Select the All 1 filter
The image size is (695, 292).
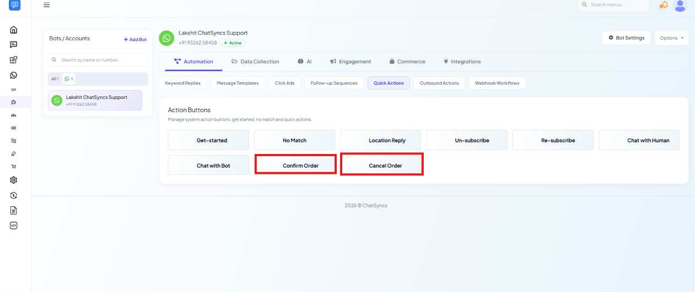point(55,79)
